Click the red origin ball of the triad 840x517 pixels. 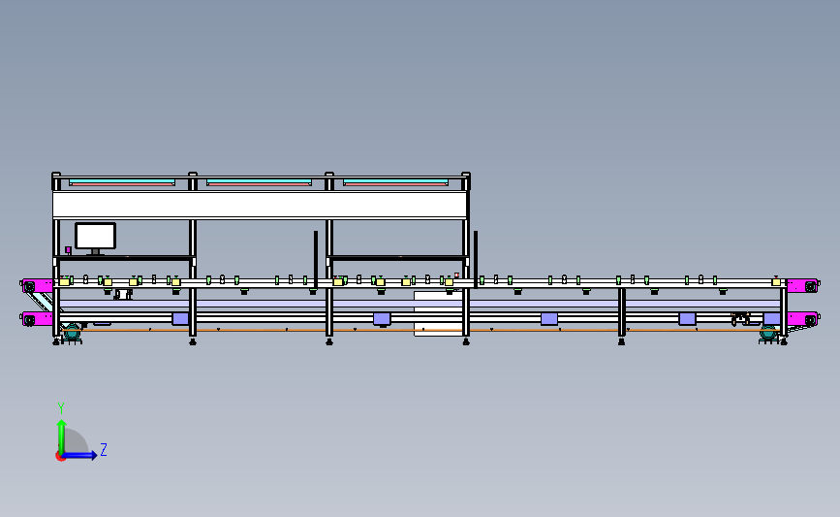point(60,457)
